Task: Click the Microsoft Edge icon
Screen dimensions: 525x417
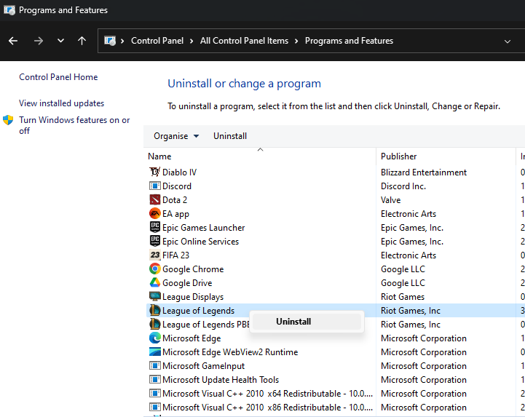Action: 154,338
